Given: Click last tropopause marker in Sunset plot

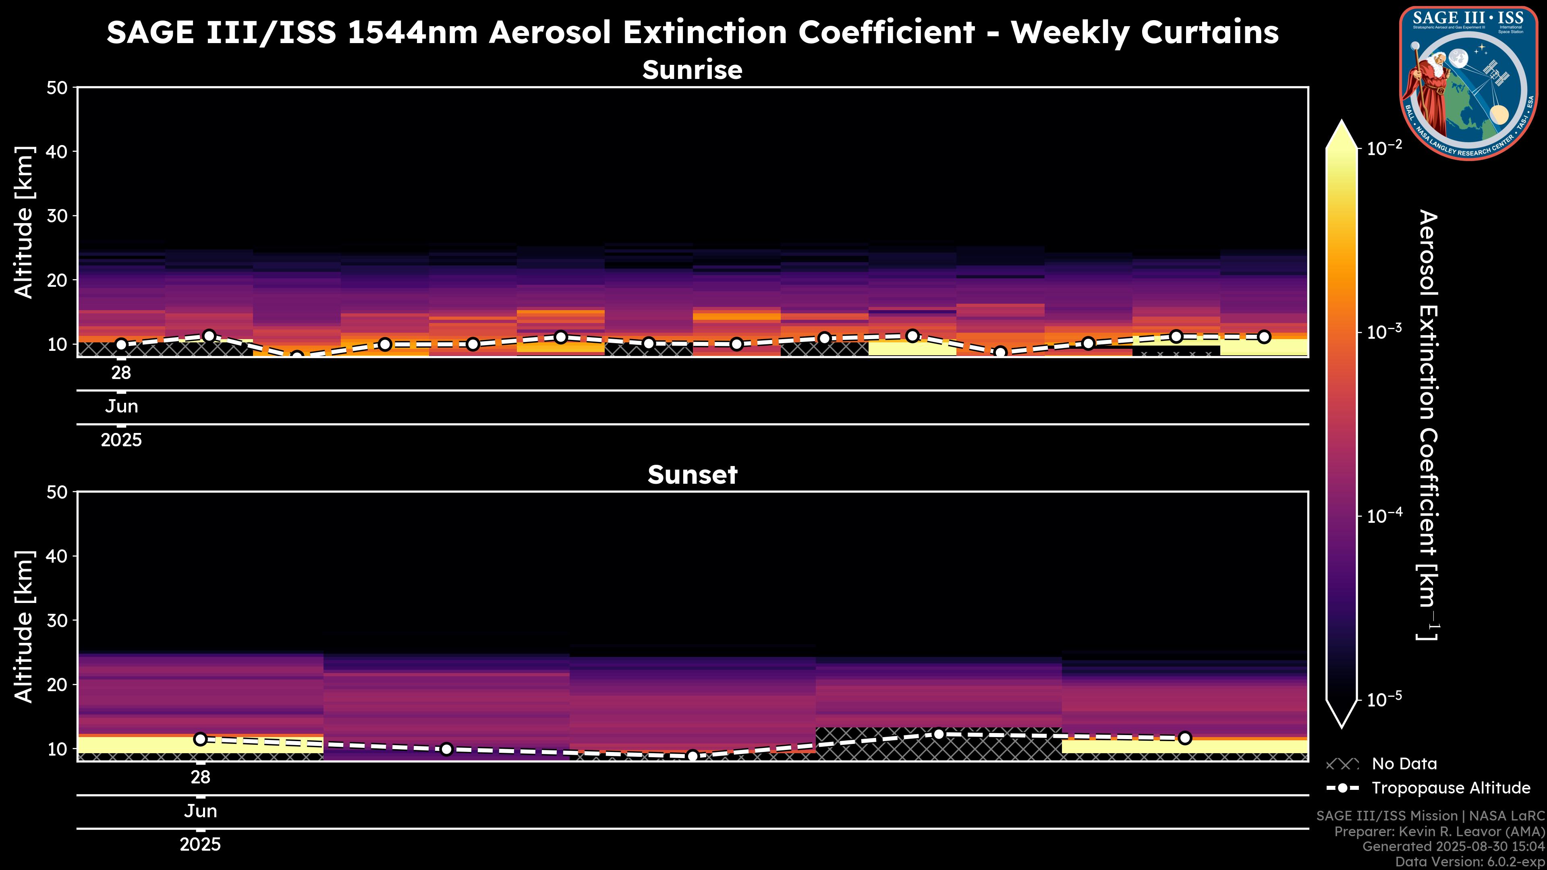Looking at the screenshot, I should coord(1184,738).
